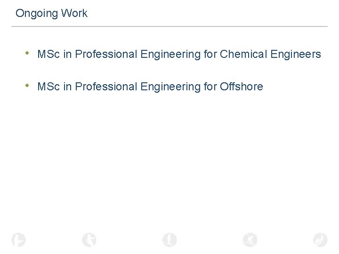
Task: Click the rightmost circular figure icon in footer
Action: pos(320,240)
